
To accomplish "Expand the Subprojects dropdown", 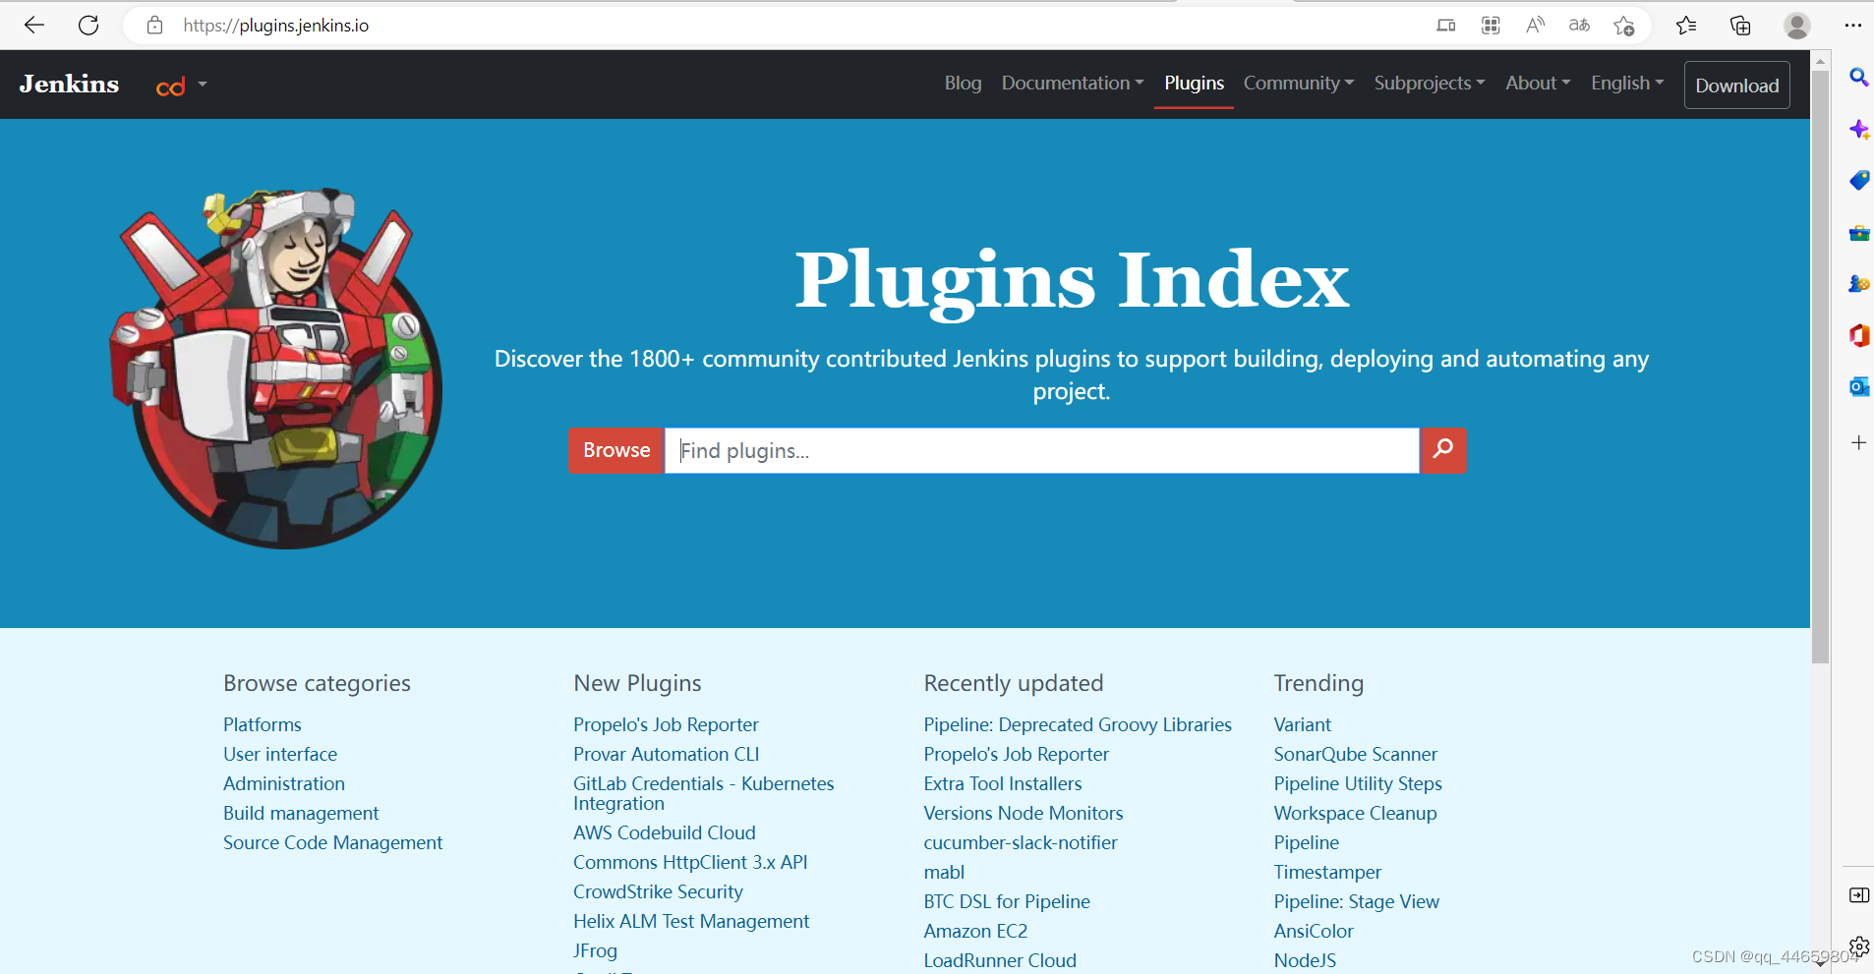I will [1430, 84].
